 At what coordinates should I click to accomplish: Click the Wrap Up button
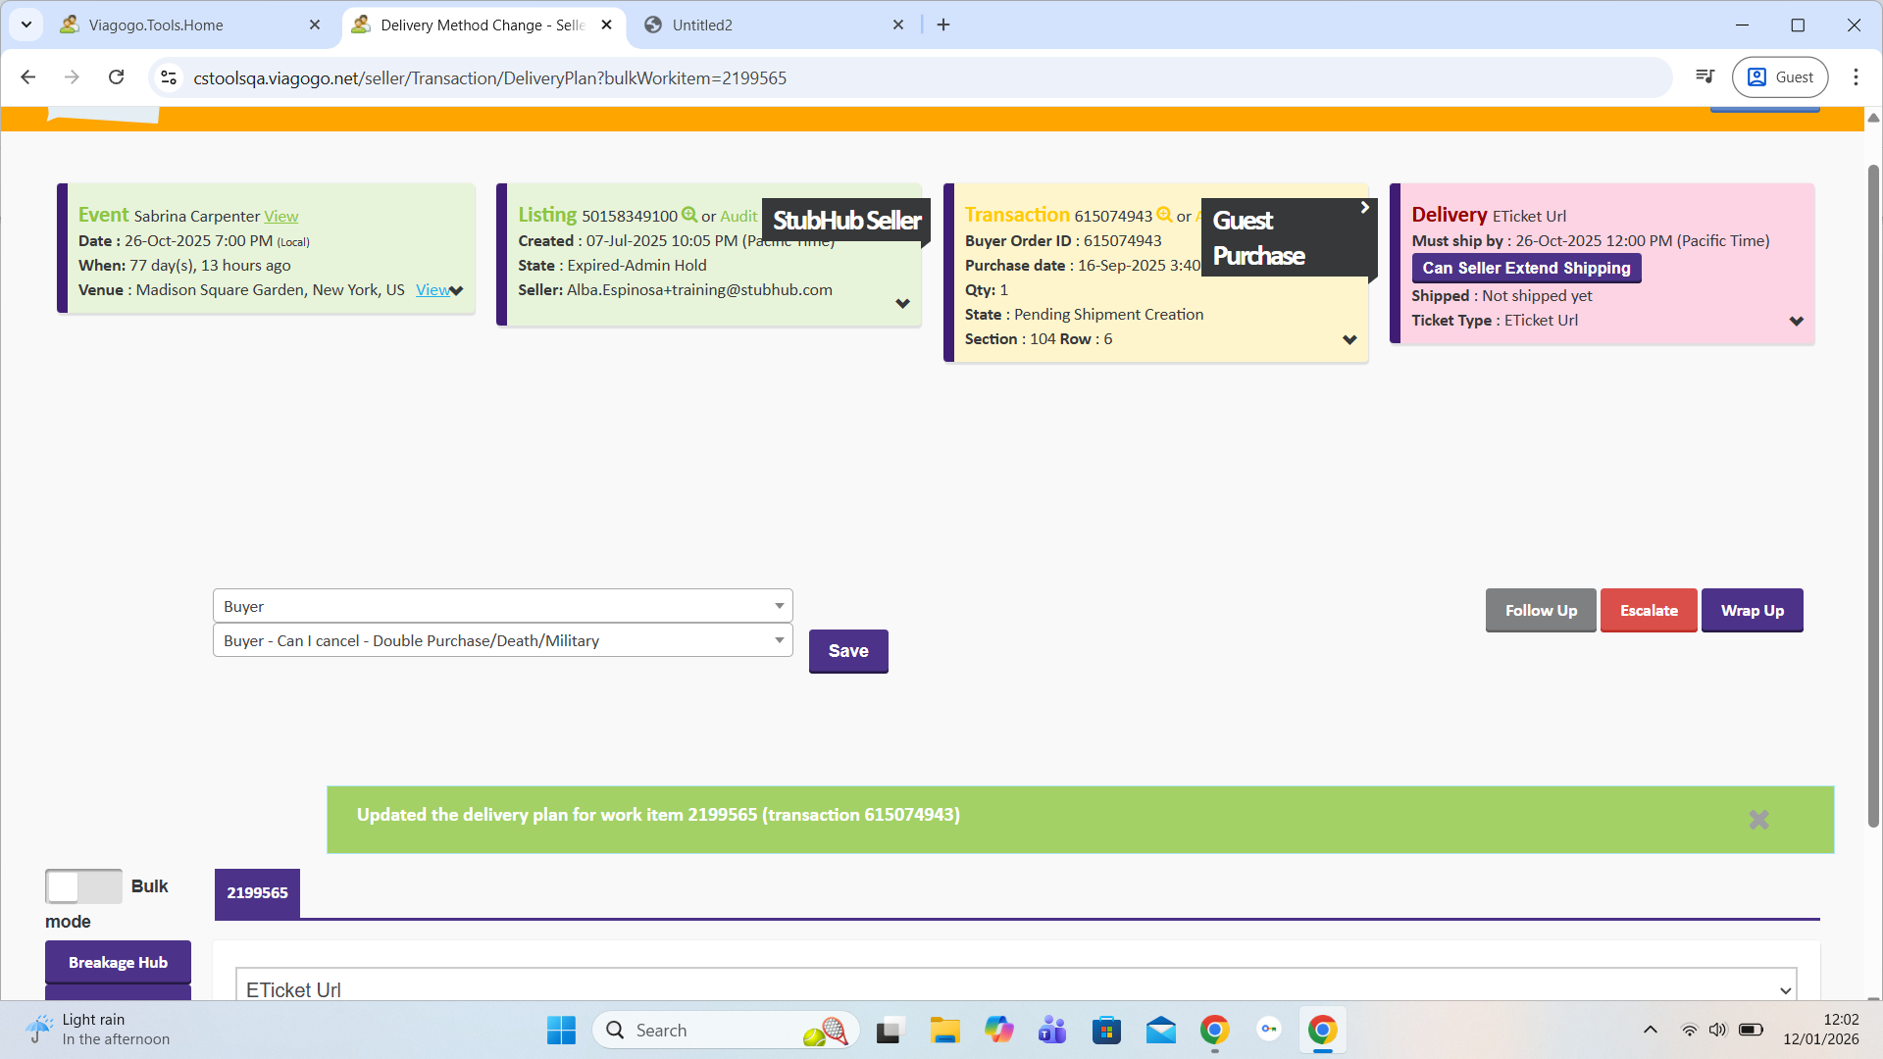pyautogui.click(x=1752, y=611)
